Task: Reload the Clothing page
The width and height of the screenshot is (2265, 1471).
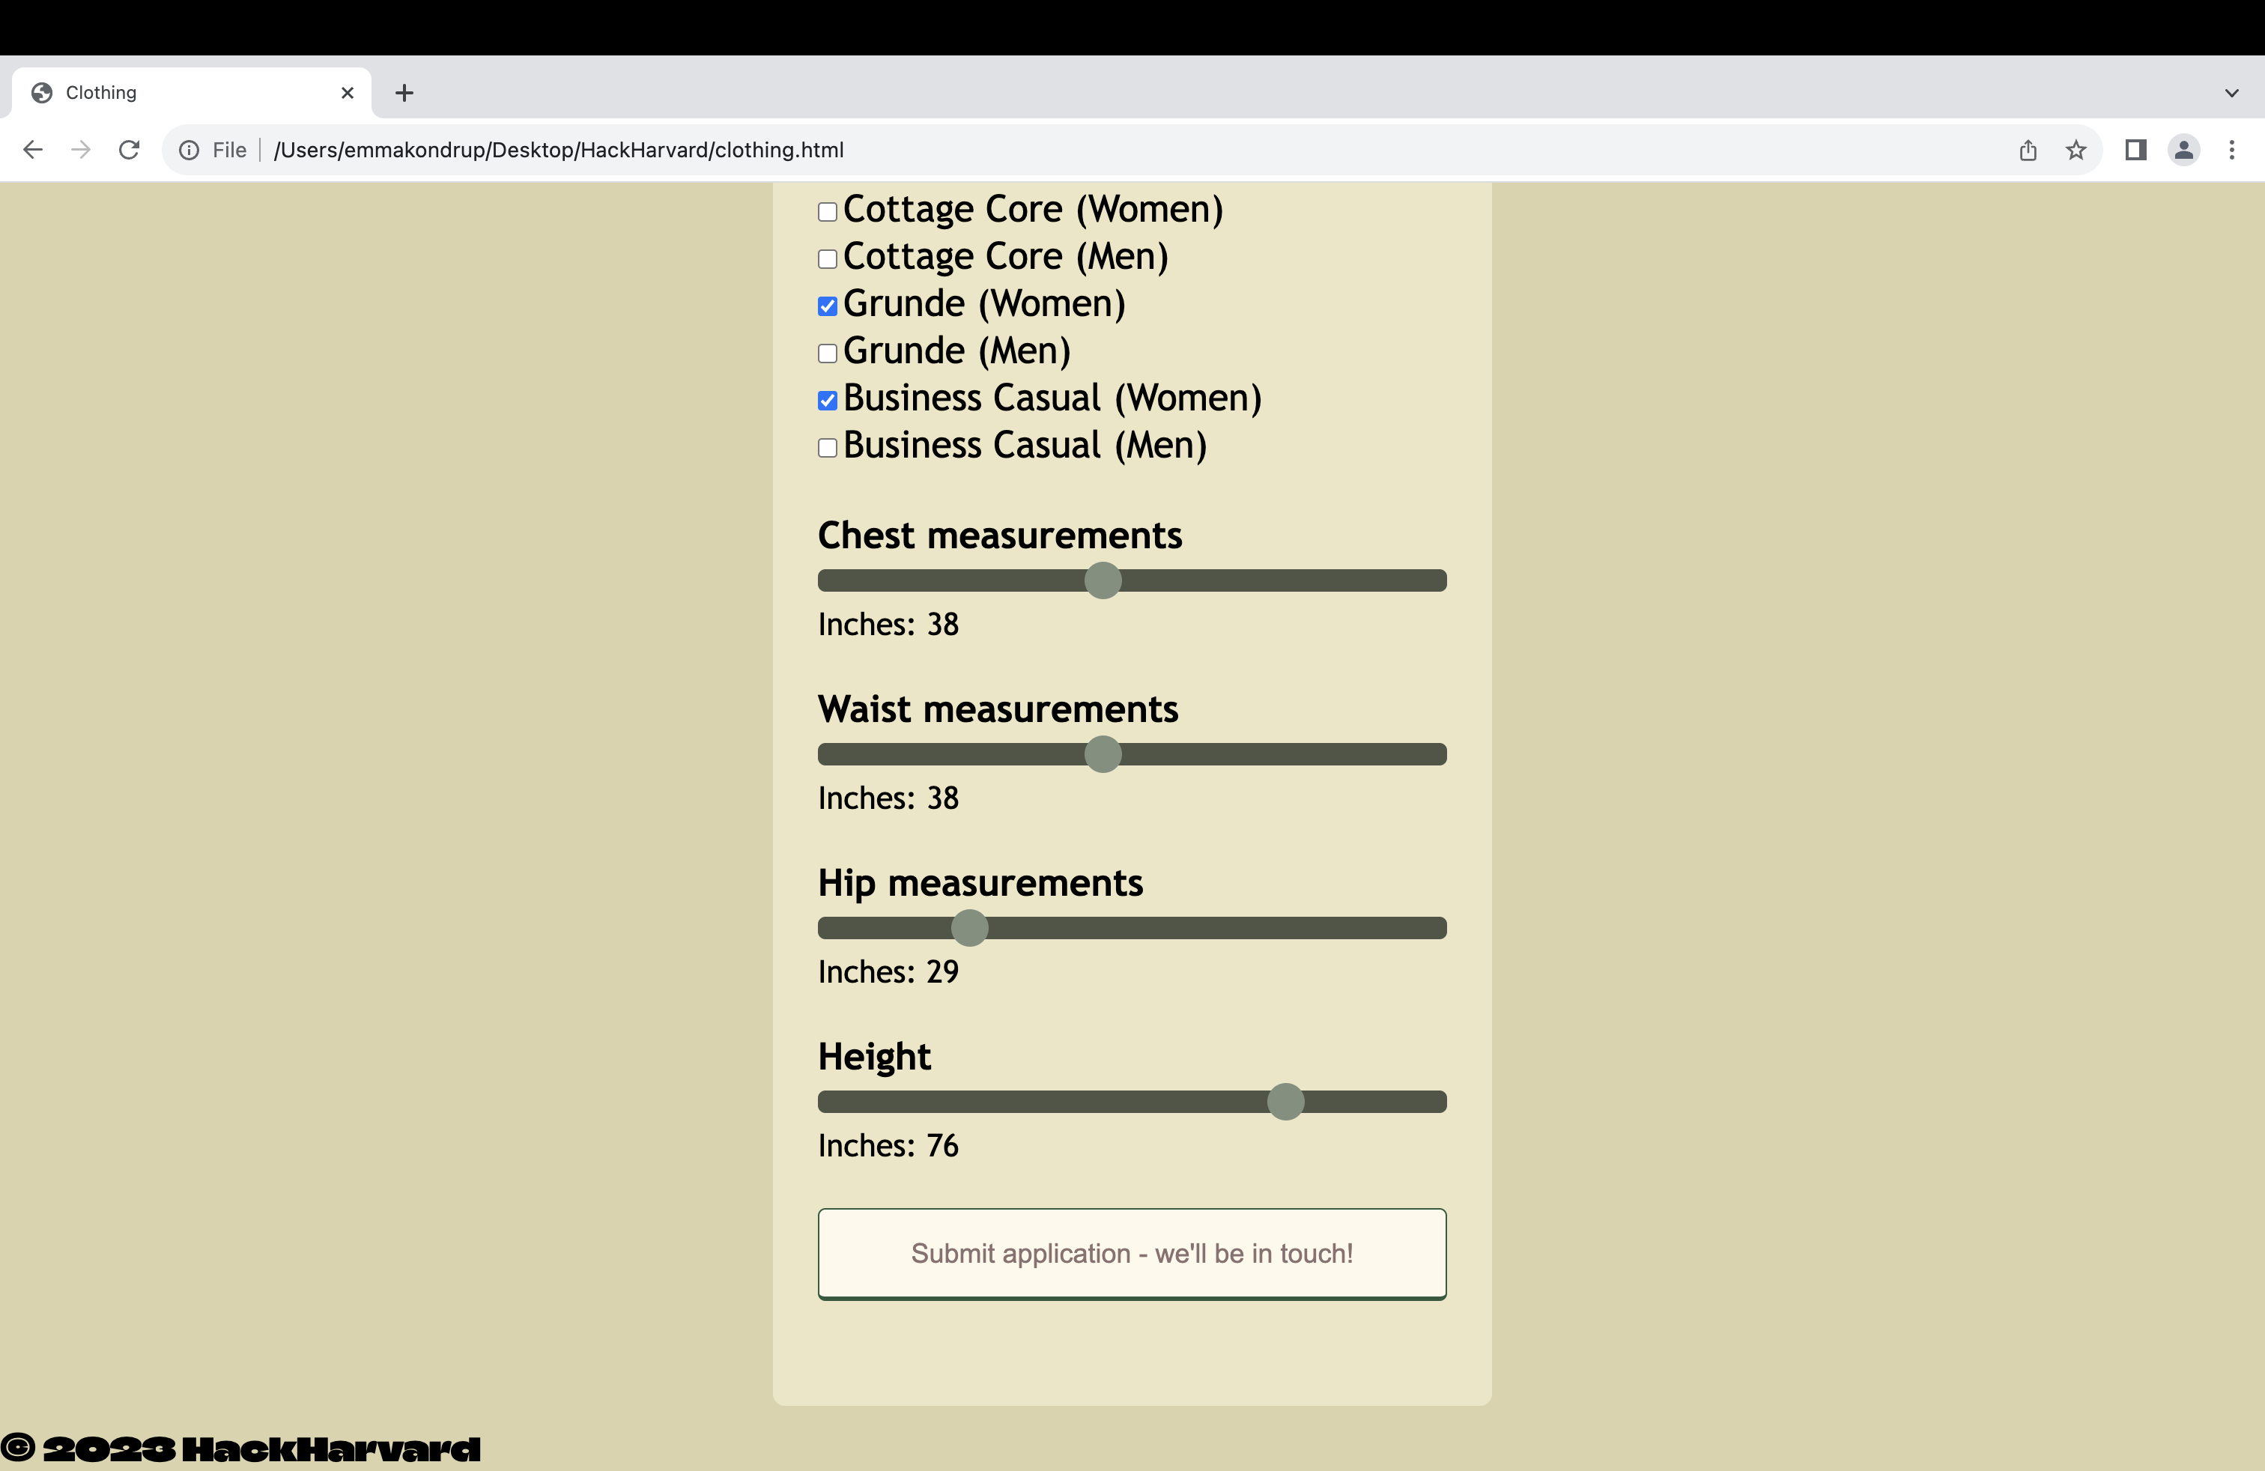Action: click(x=130, y=149)
